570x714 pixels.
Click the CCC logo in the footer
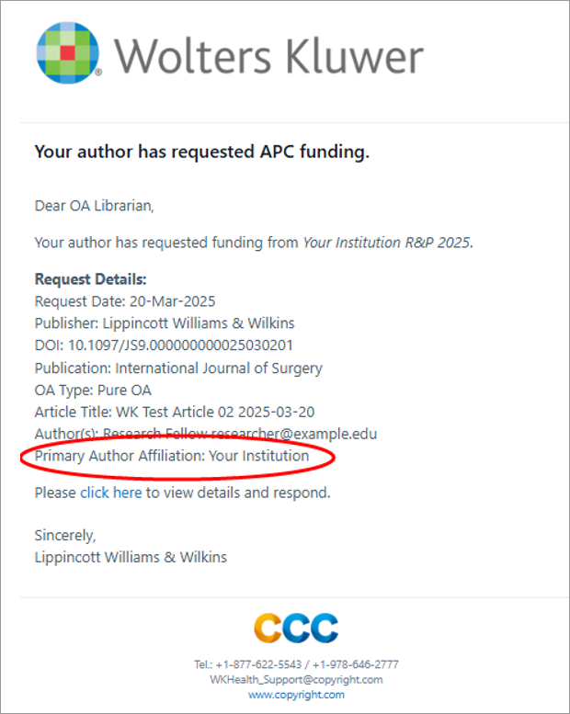(x=296, y=628)
